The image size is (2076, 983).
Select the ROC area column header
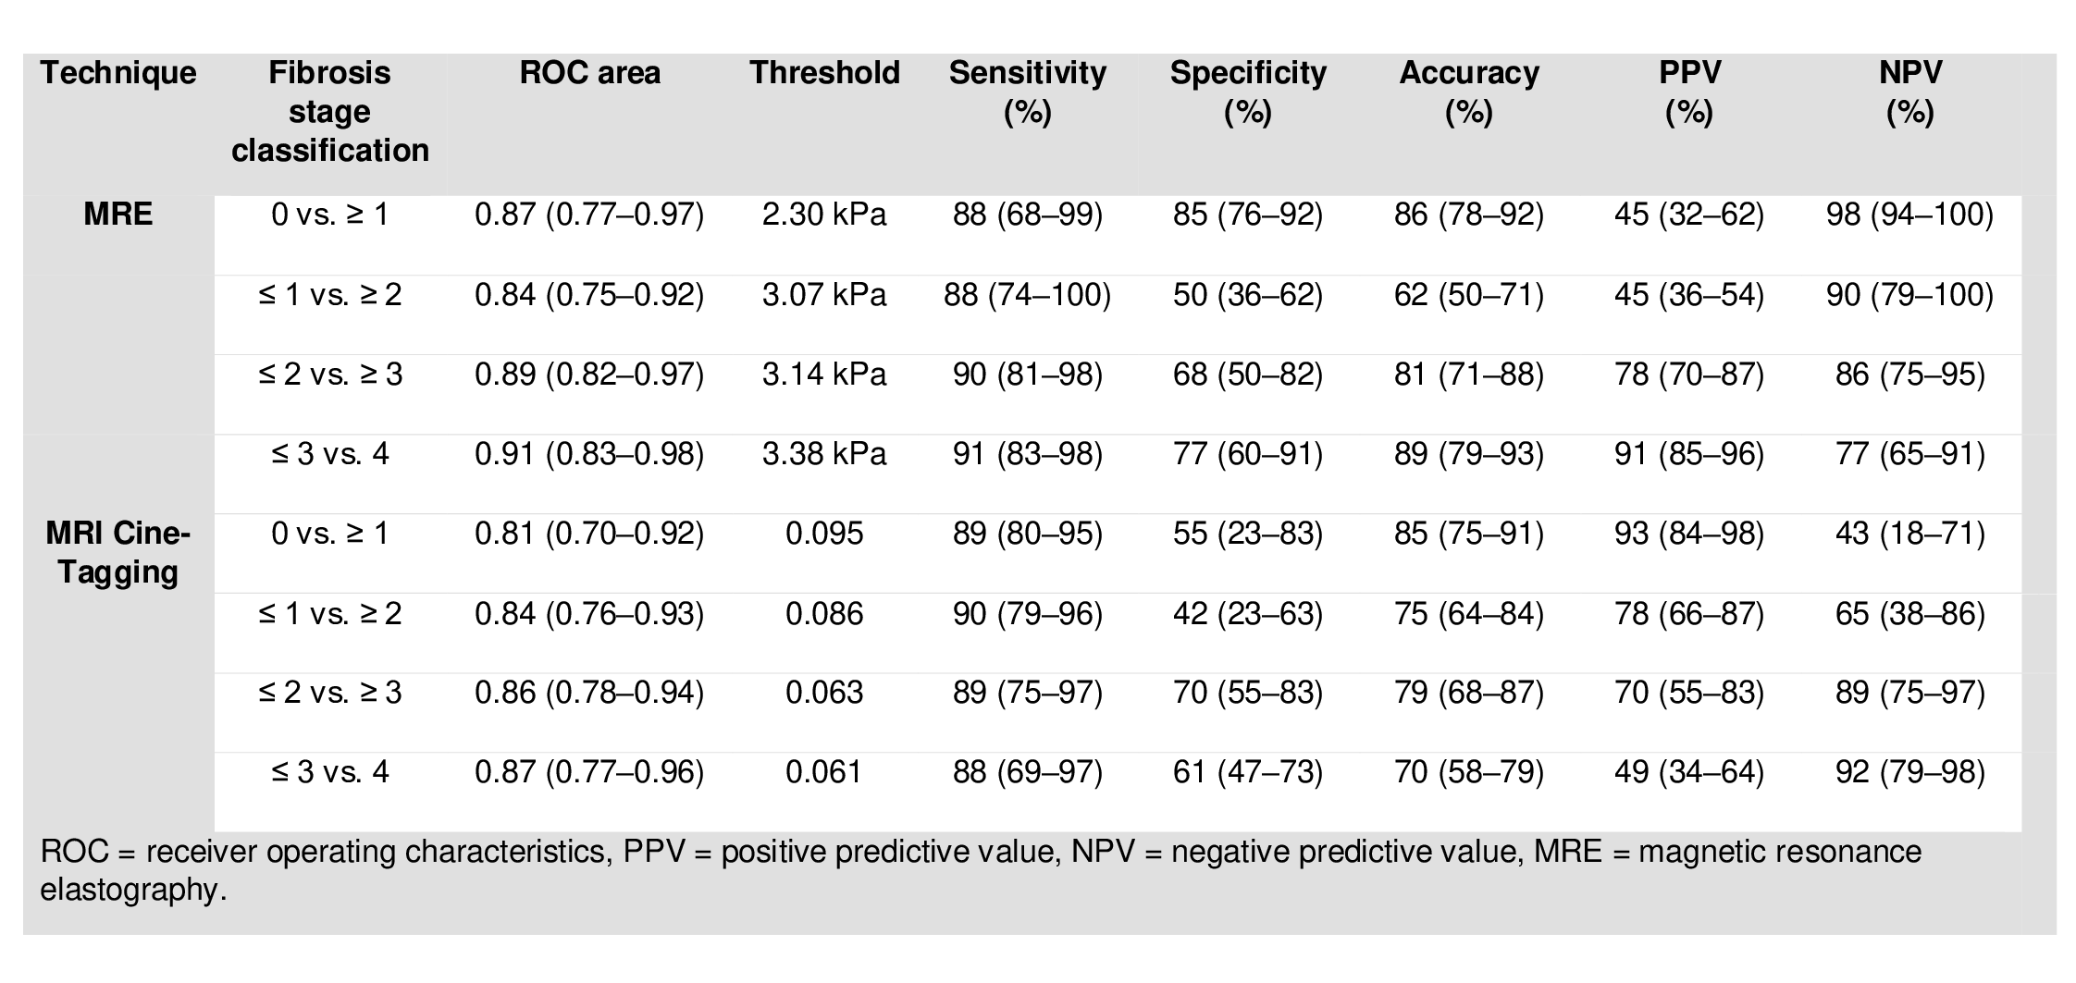pos(590,73)
